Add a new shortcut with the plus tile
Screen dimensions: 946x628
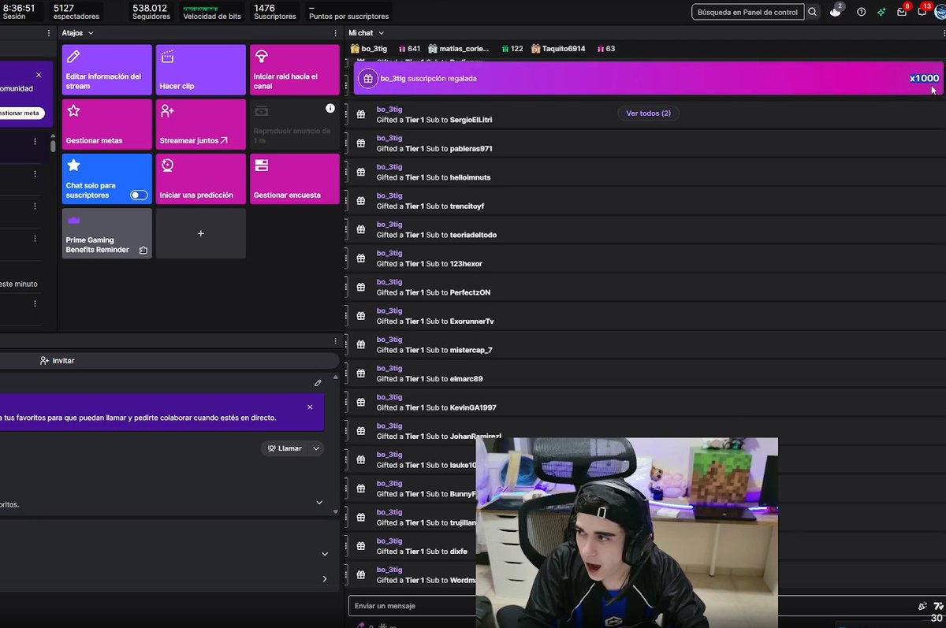click(x=201, y=233)
